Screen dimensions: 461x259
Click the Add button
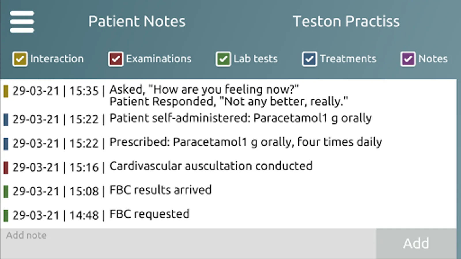coord(416,243)
